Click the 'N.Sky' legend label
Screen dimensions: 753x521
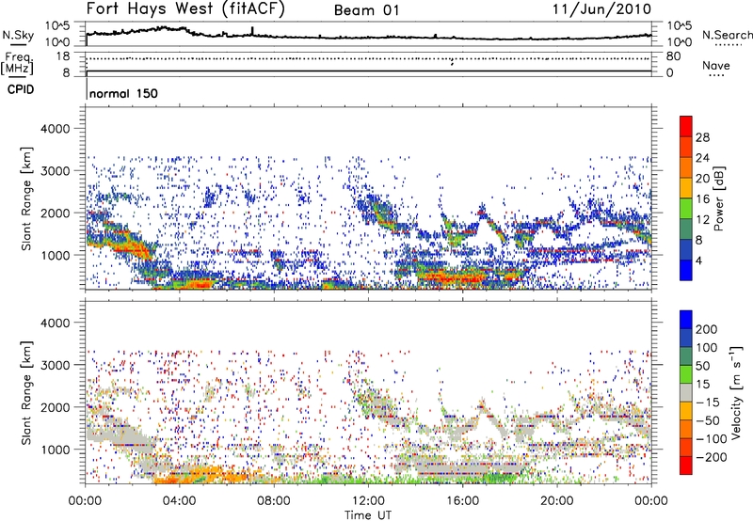pos(18,35)
